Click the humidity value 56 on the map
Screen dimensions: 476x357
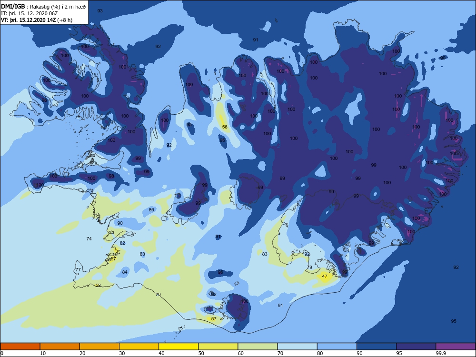tap(225, 127)
